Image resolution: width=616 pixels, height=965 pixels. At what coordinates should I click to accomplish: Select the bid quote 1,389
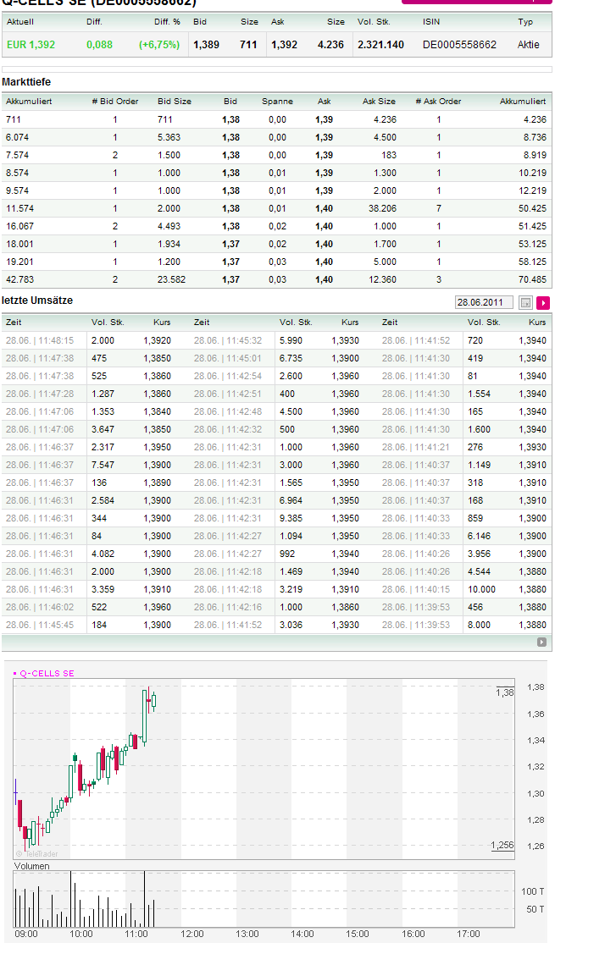click(207, 45)
